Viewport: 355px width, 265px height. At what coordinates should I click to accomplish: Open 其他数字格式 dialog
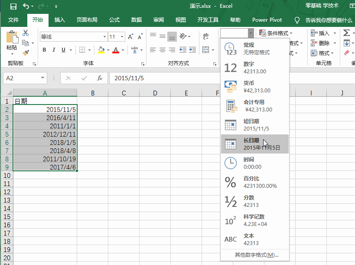(257, 255)
